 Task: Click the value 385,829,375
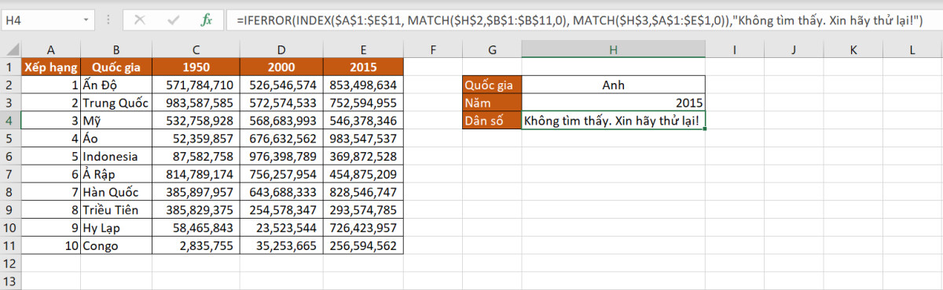pyautogui.click(x=196, y=210)
